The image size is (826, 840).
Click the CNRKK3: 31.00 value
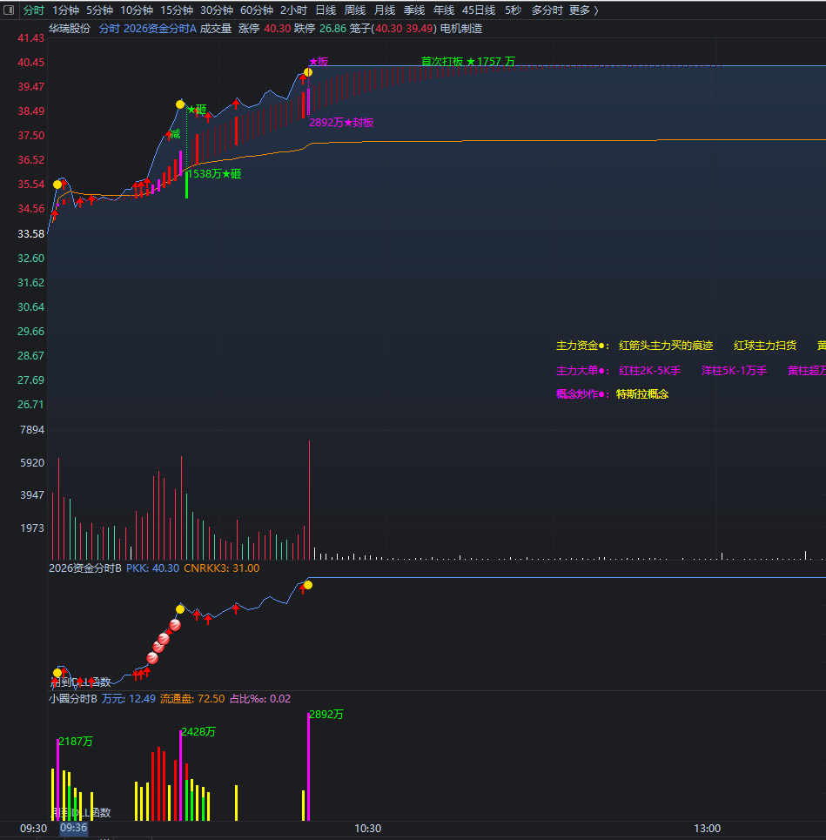222,568
